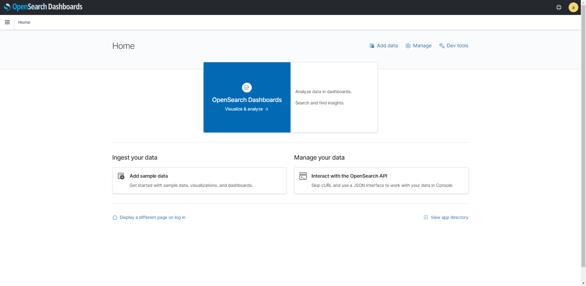Click the OpenSearch Dashboards logo
Viewport: 586px width, 286px height.
click(43, 7)
